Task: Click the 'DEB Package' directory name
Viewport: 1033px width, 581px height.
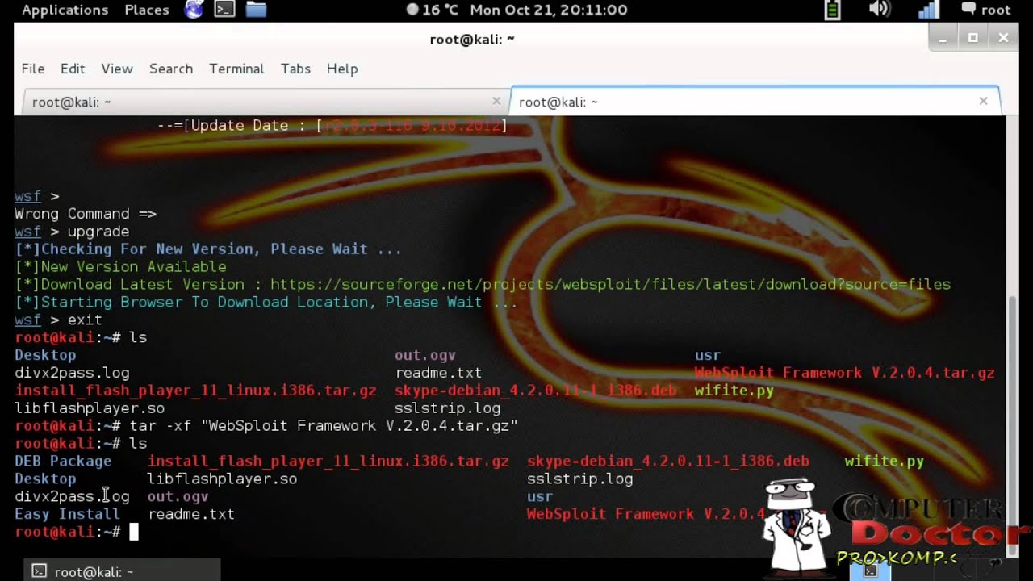Action: [63, 462]
